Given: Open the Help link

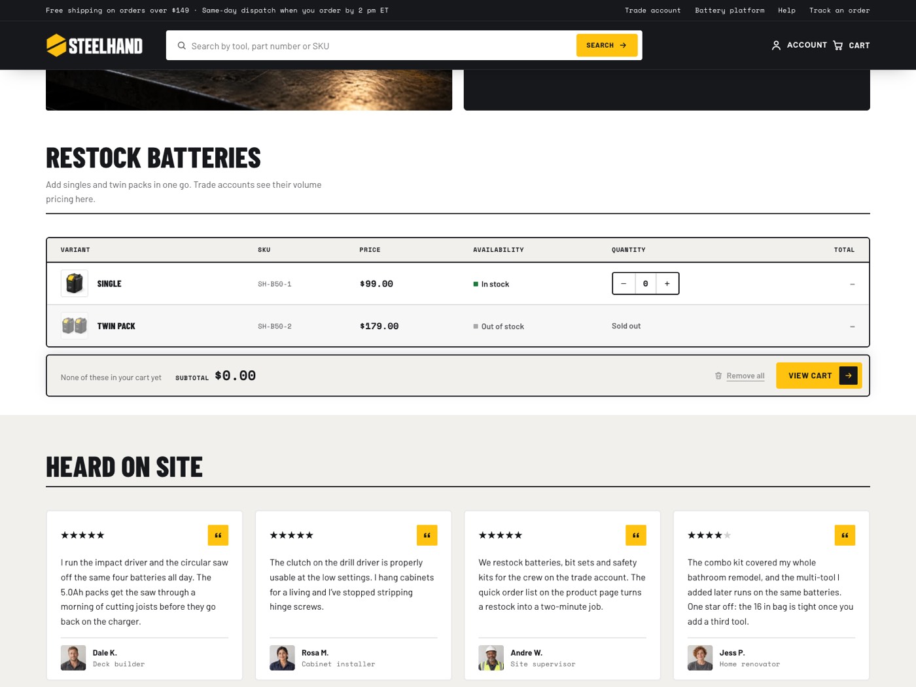Looking at the screenshot, I should (786, 10).
